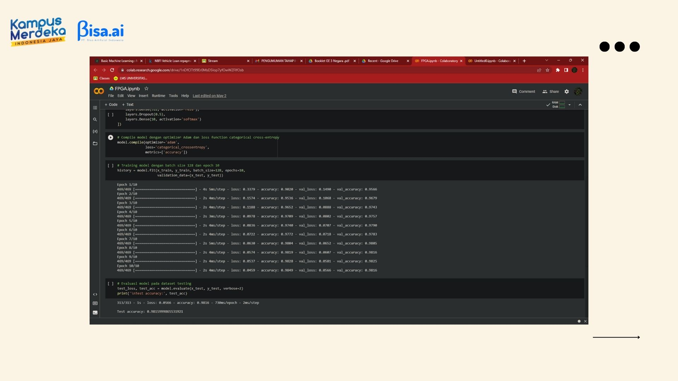The image size is (678, 381).
Task: Open the command palette icon in sidebar
Action: coord(95,303)
